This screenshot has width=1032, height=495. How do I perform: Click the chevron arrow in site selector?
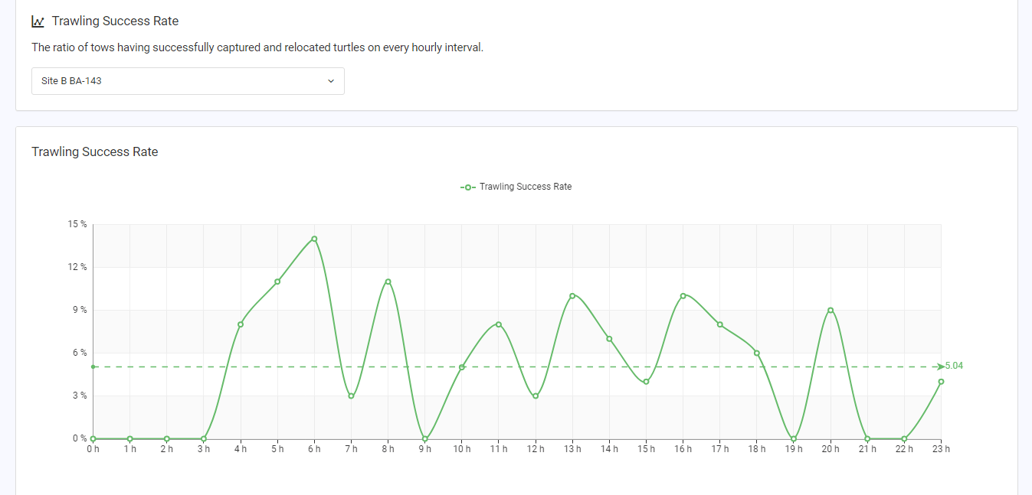tap(331, 81)
